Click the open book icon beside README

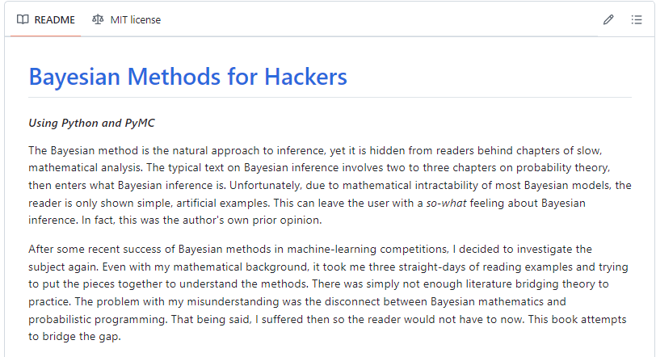click(x=23, y=19)
